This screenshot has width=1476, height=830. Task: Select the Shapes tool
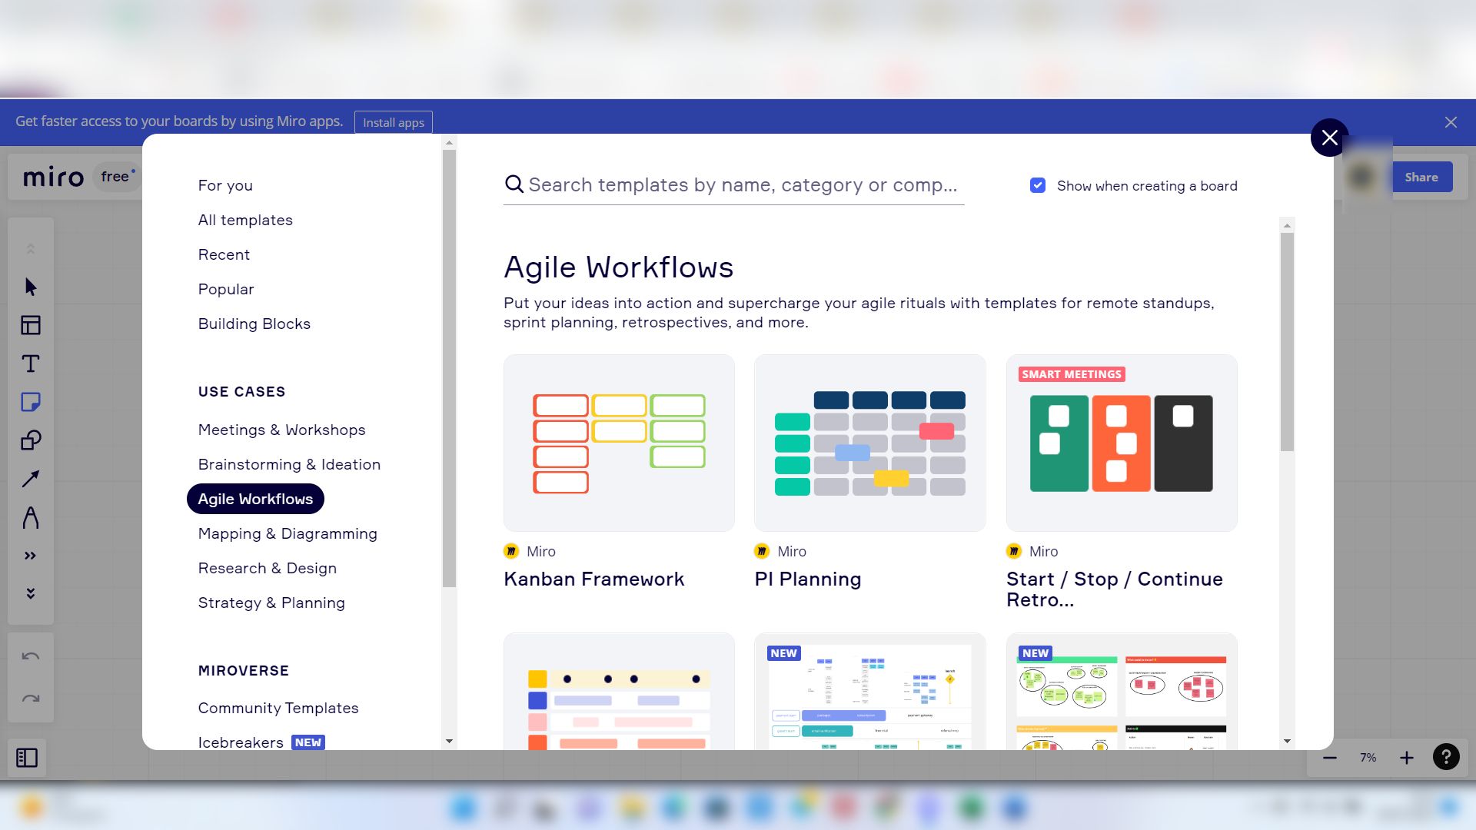[x=31, y=440]
